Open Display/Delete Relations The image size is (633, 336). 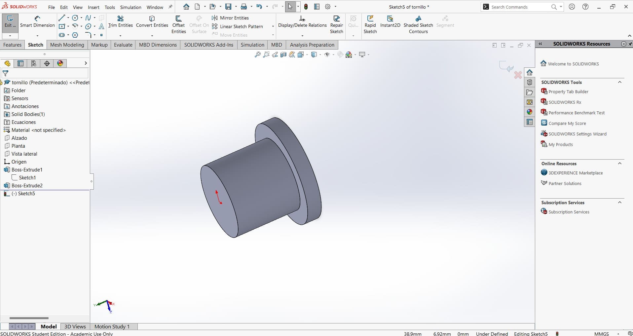pos(302,22)
